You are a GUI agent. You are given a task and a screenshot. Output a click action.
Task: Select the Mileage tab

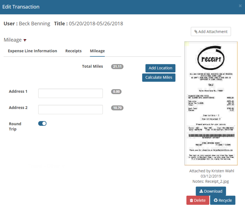97,51
